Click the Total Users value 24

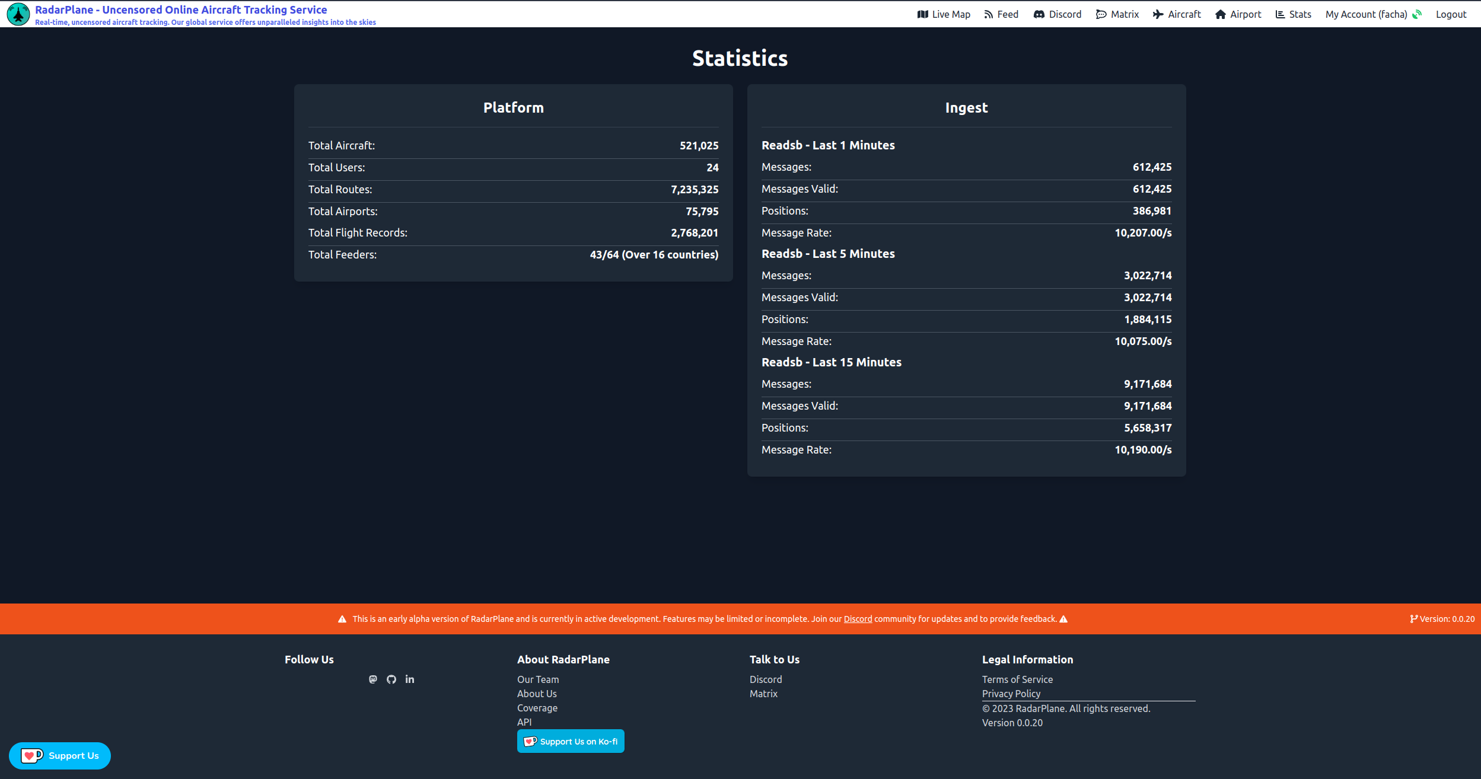pyautogui.click(x=712, y=168)
